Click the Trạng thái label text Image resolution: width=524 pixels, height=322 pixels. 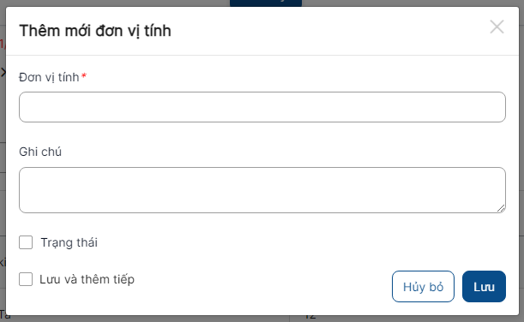pos(69,242)
